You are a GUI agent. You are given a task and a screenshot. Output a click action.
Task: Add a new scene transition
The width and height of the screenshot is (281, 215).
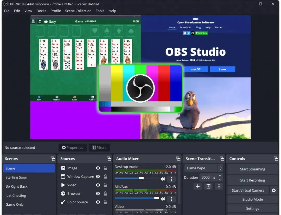(x=198, y=186)
